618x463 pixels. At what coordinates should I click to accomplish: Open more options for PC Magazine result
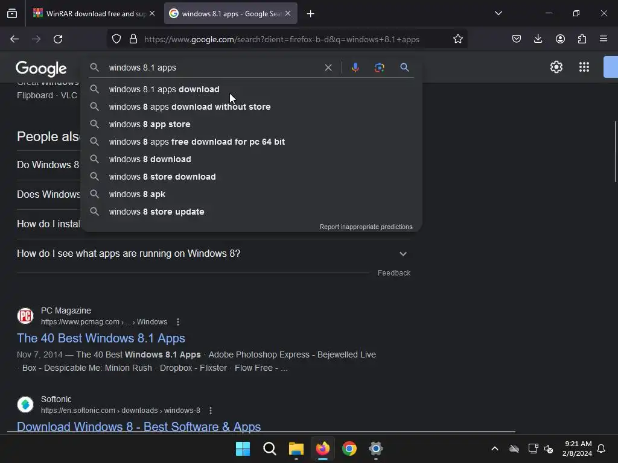(178, 322)
